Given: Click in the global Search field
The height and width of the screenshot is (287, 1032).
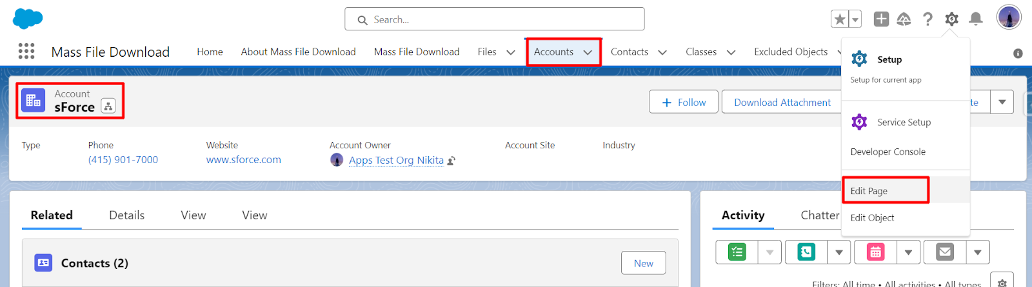Looking at the screenshot, I should (495, 19).
